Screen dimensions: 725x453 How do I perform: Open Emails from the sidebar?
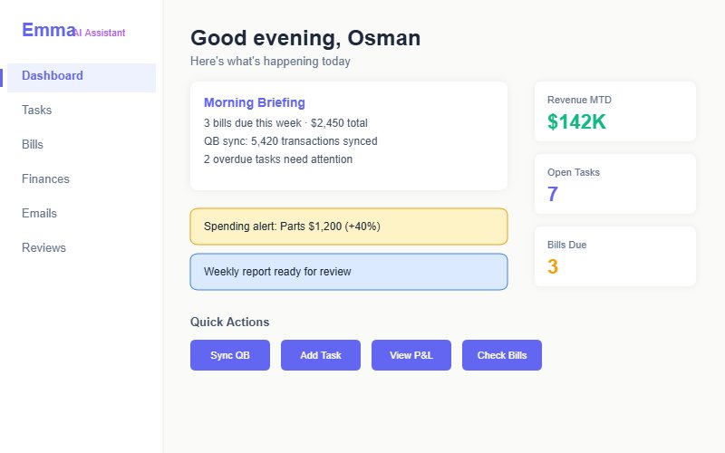(39, 214)
